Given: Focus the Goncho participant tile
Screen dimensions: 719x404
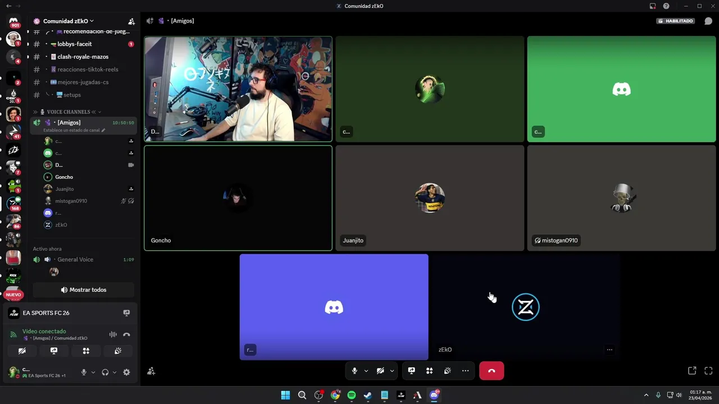Looking at the screenshot, I should (x=238, y=198).
